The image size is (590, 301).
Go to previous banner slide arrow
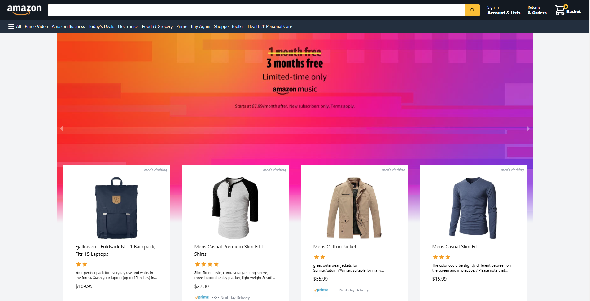(x=61, y=129)
